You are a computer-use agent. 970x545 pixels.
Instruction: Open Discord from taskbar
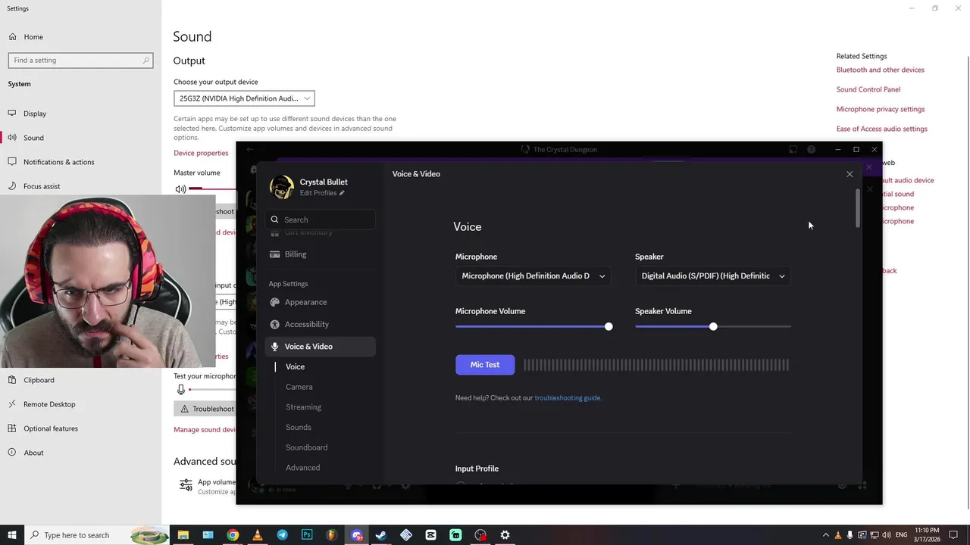[x=357, y=535]
